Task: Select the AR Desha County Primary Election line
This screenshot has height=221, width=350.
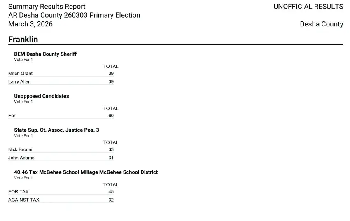Action: pos(74,15)
